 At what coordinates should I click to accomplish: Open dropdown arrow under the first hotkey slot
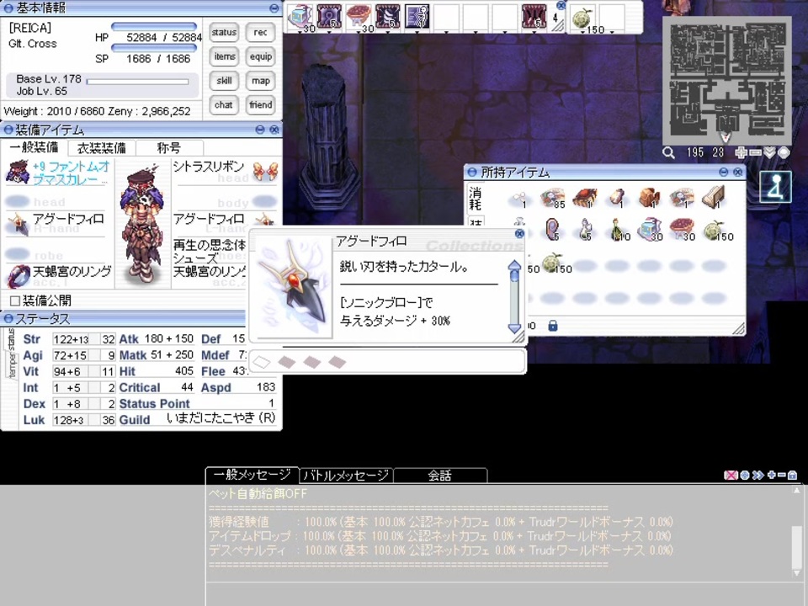(300, 33)
